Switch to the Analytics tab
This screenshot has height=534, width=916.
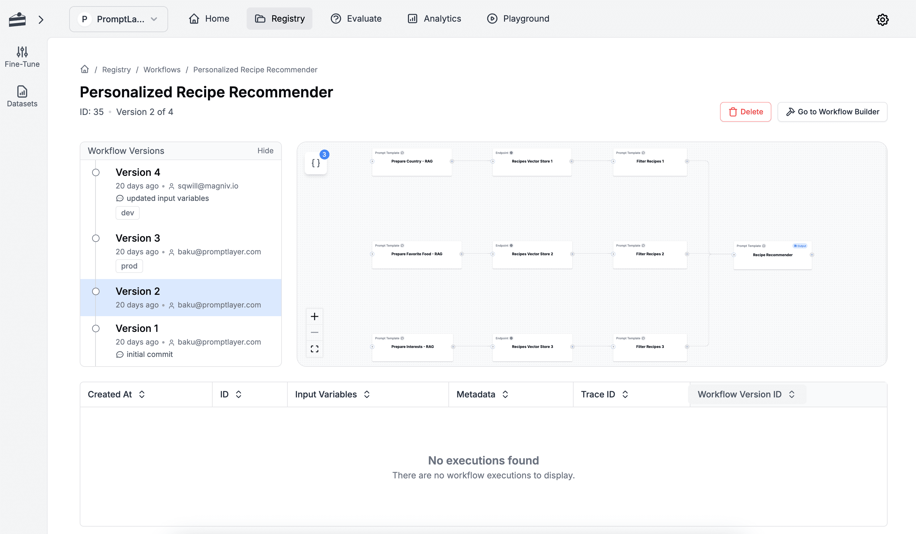point(434,19)
